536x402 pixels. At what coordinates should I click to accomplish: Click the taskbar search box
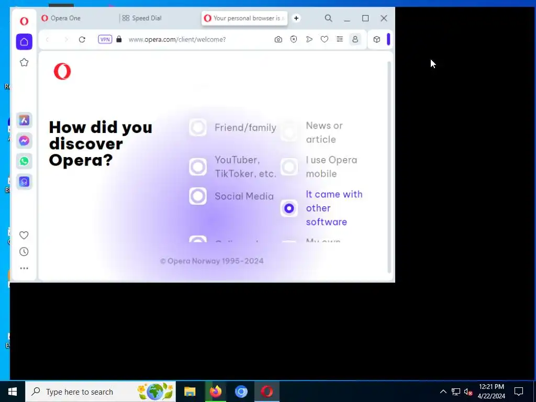pyautogui.click(x=100, y=392)
